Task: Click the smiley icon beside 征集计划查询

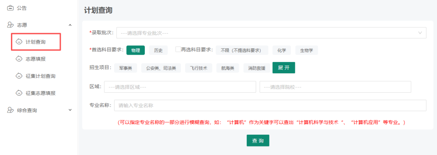Action: point(19,76)
